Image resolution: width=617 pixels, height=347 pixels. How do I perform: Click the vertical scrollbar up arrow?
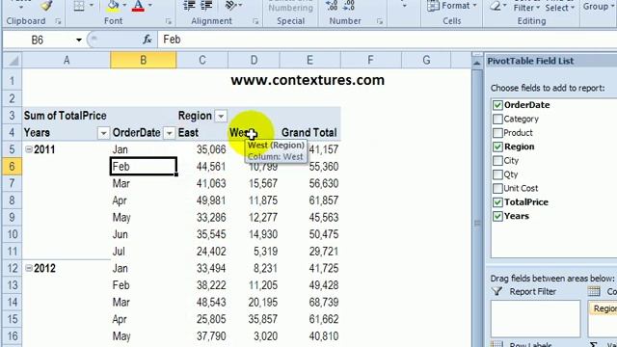[477, 63]
